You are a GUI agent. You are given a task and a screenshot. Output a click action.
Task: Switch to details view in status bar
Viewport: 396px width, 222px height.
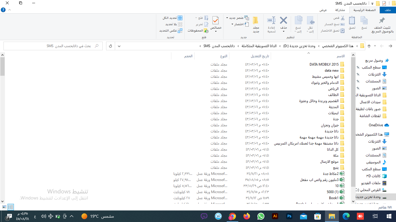(10, 207)
